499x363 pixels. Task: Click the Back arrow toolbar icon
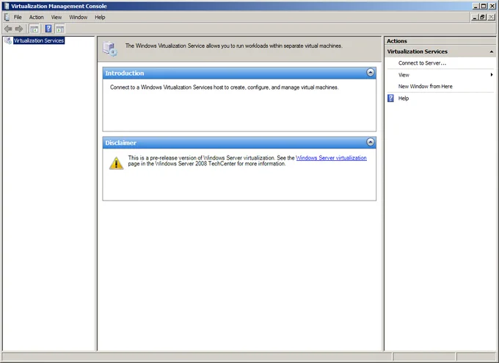pyautogui.click(x=8, y=29)
